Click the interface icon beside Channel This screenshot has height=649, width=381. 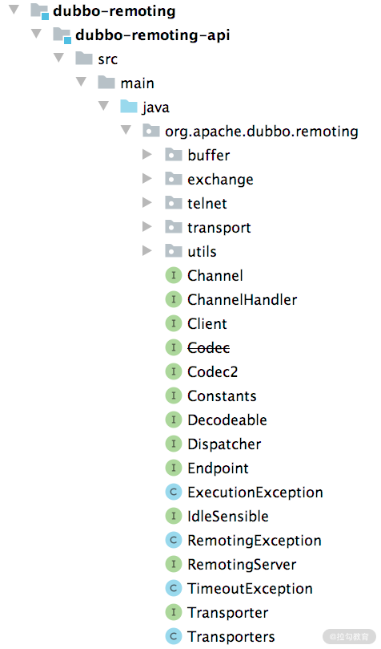[x=174, y=276]
